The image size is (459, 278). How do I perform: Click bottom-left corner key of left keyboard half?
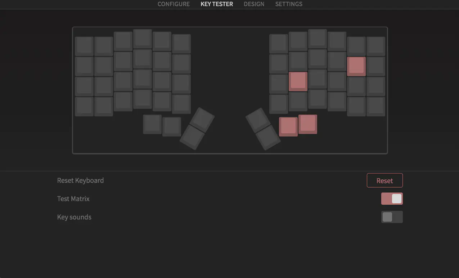(x=84, y=106)
